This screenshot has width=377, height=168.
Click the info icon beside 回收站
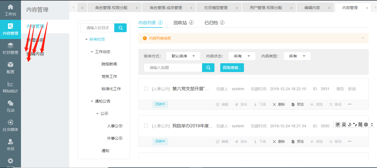(191, 23)
